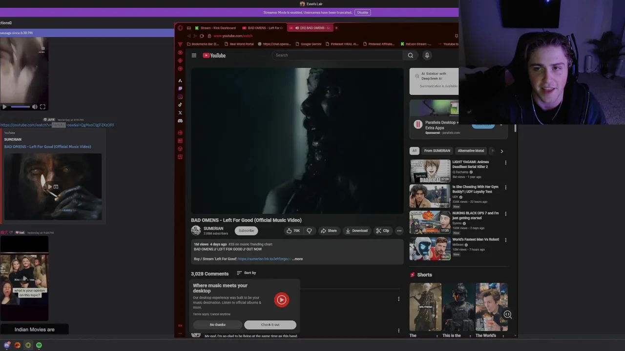625x351 pixels.
Task: Open LIGHT YAGAMI video thumbnail
Action: coord(430,171)
